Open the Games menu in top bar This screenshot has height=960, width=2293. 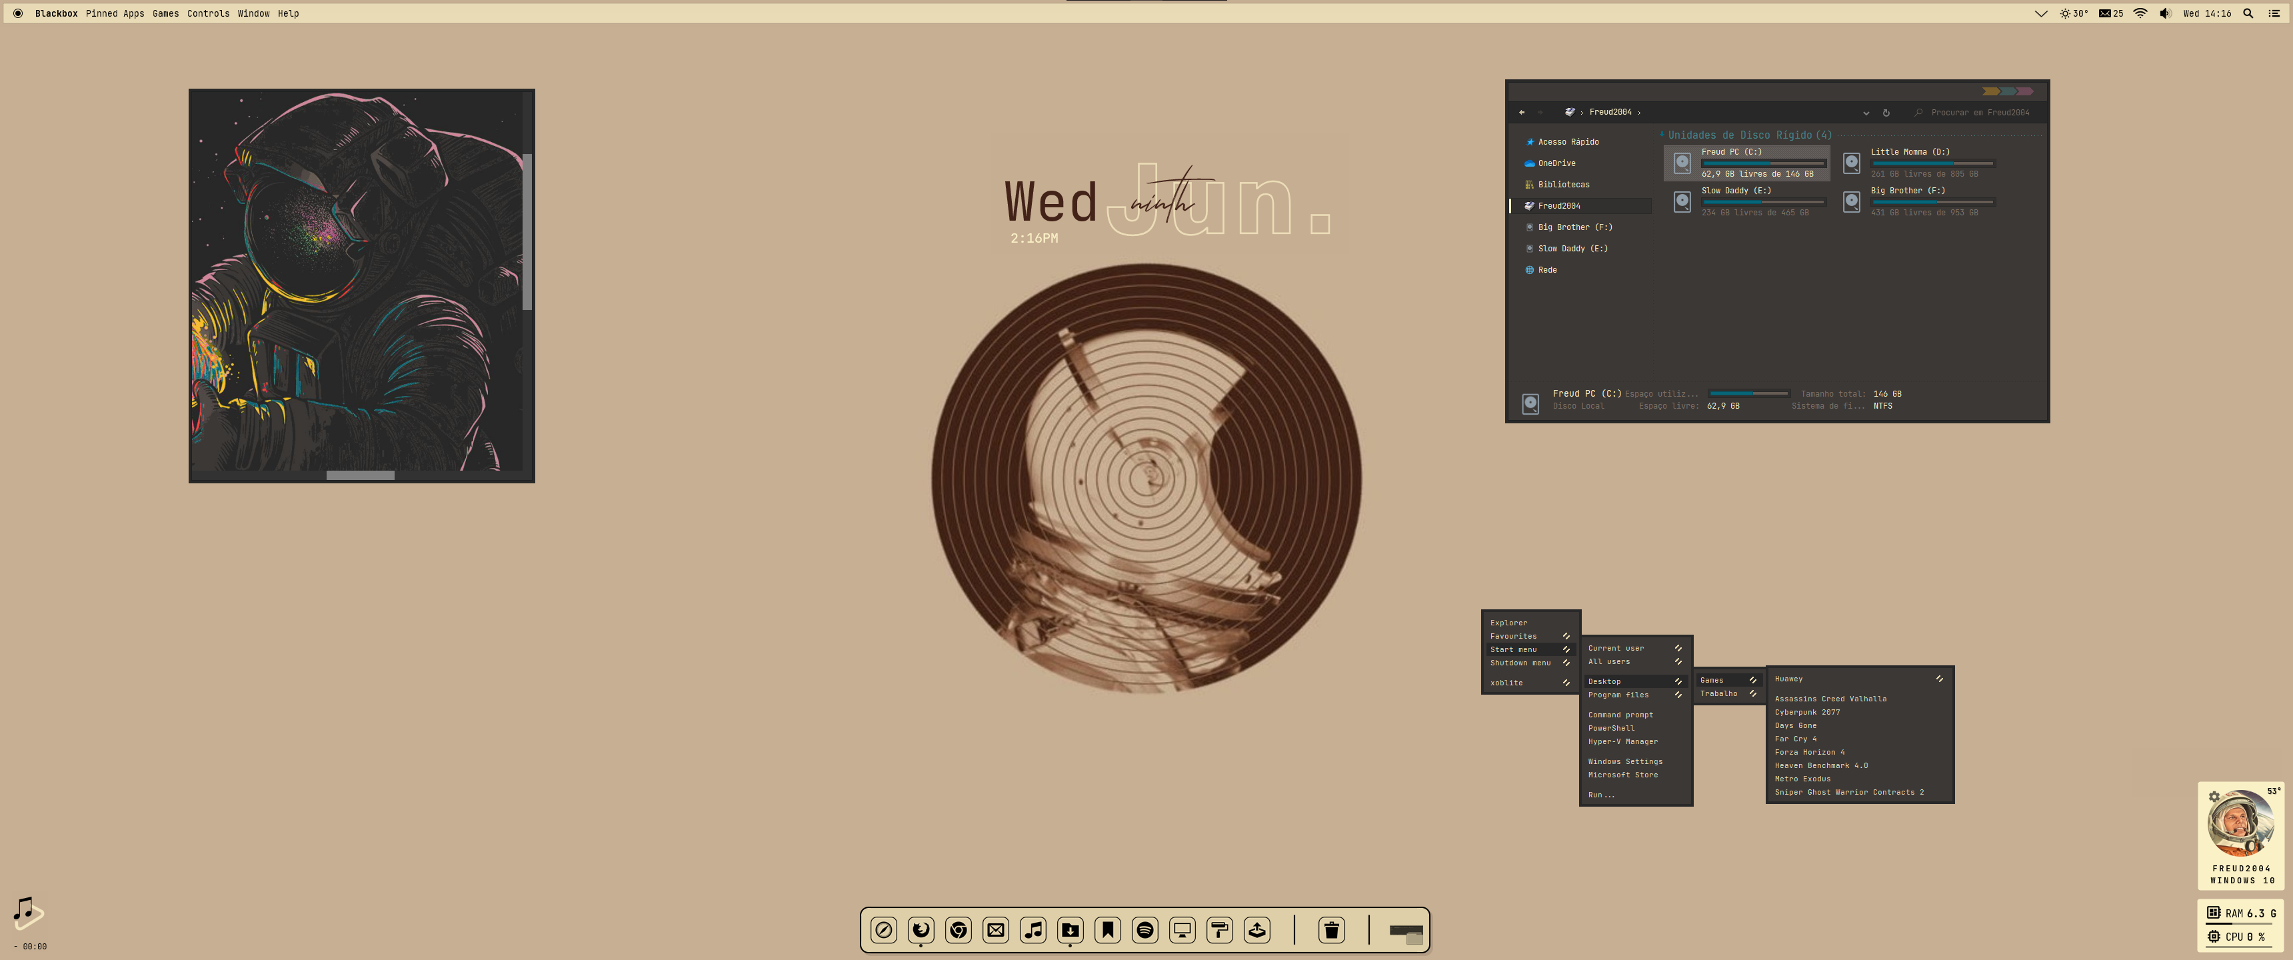tap(165, 13)
